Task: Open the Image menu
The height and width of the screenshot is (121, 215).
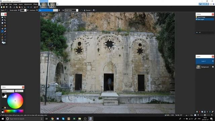Action: (15, 4)
